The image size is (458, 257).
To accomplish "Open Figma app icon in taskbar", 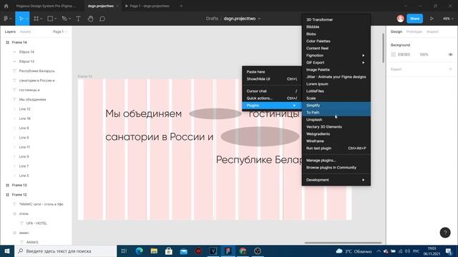I will (x=228, y=251).
